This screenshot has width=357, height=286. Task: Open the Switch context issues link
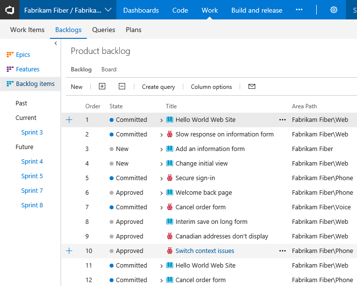tap(205, 251)
